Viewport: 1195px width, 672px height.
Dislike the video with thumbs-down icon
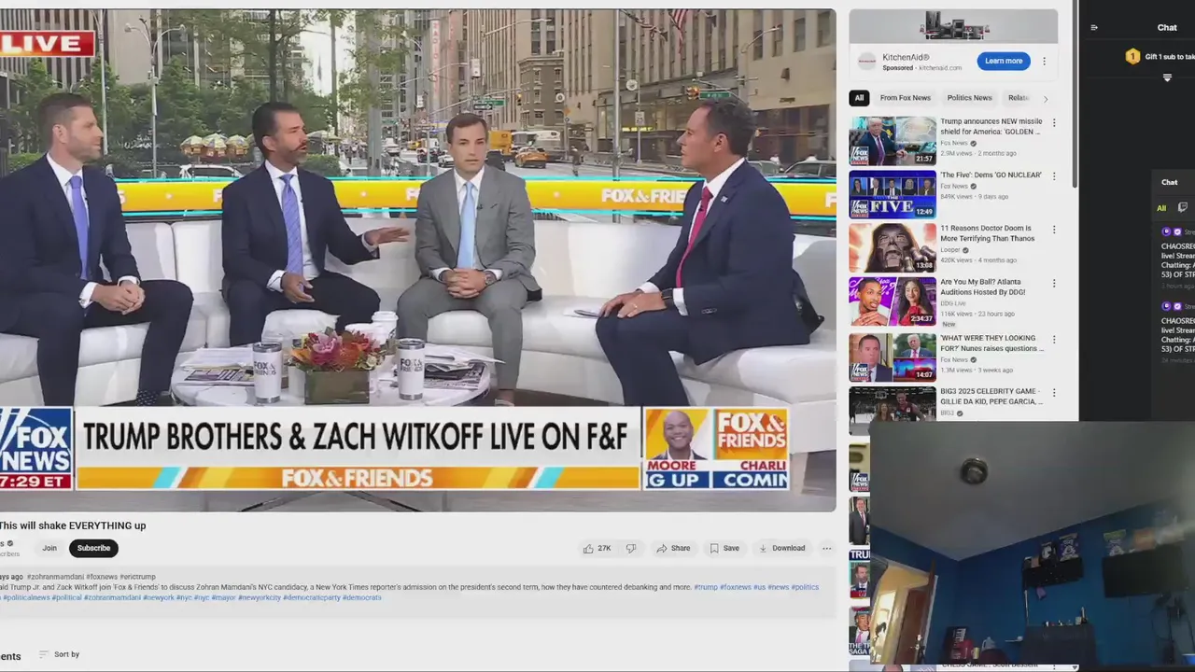pos(631,549)
